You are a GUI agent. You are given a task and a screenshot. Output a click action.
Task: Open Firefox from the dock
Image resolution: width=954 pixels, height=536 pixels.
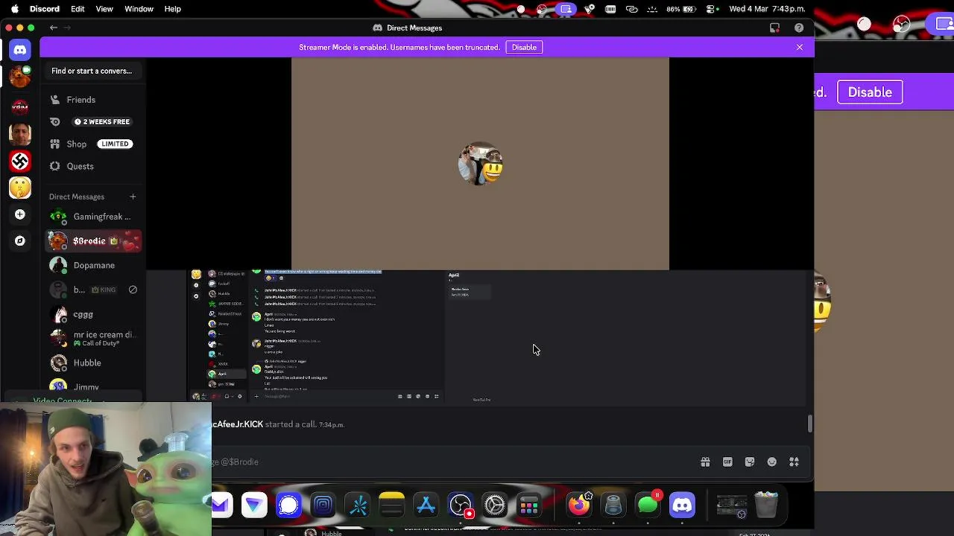coord(579,505)
